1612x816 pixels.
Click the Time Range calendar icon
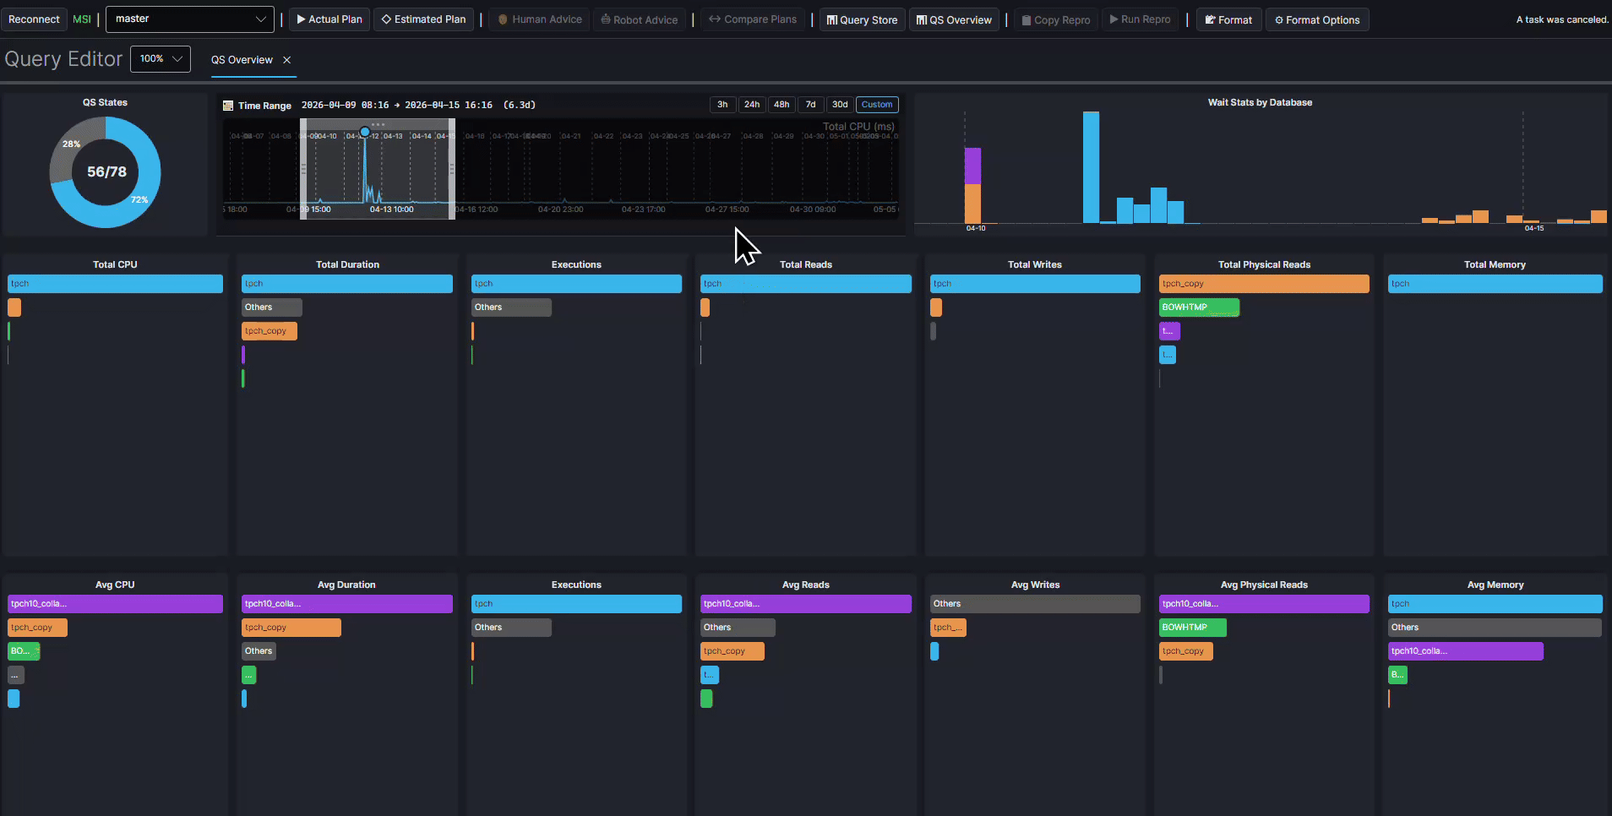228,106
